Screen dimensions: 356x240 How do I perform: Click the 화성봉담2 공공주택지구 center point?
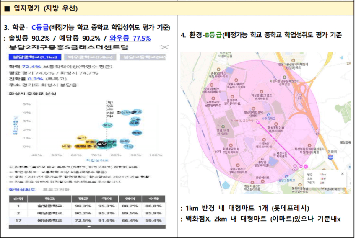click(x=258, y=122)
